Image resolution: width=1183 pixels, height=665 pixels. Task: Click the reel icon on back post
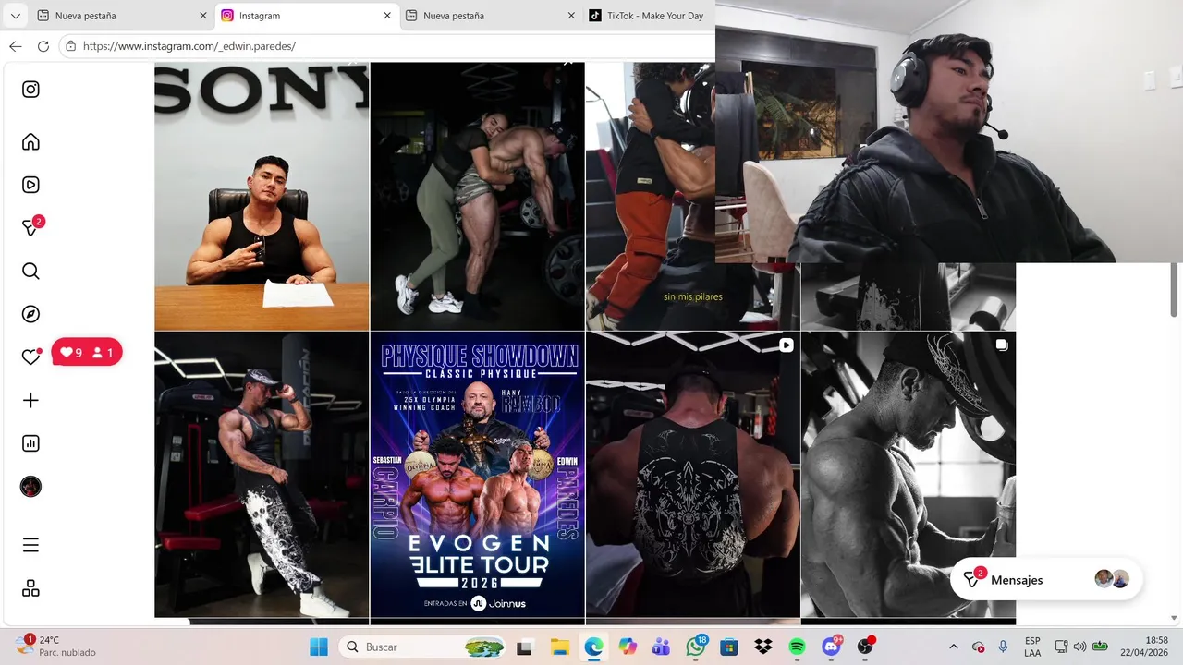[x=786, y=345]
